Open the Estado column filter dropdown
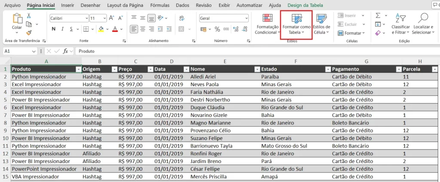This screenshot has height=182, width=440. click(327, 69)
